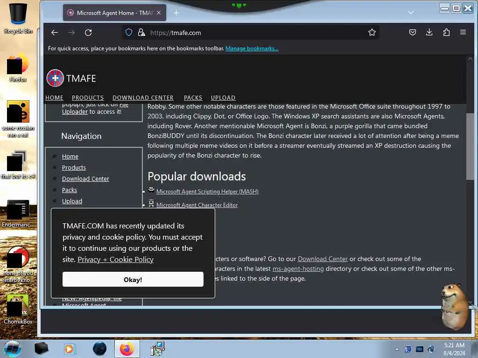Click Home in the Navigation sidebar

coord(70,157)
